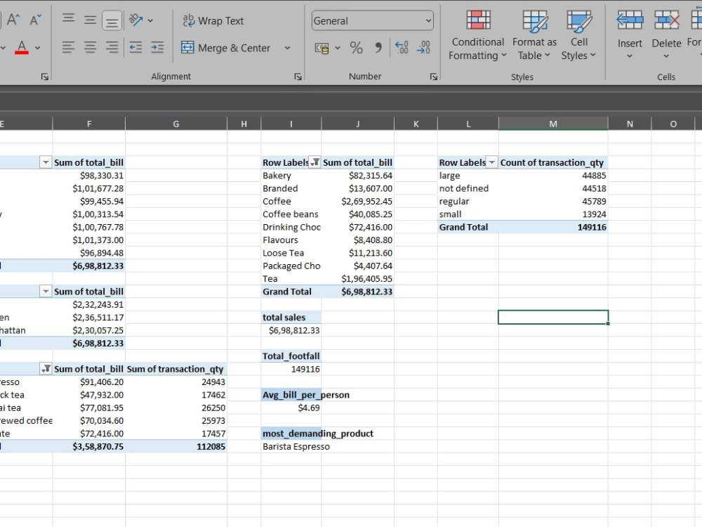The image size is (702, 527).
Task: Toggle Center horizontal alignment
Action: [90, 48]
